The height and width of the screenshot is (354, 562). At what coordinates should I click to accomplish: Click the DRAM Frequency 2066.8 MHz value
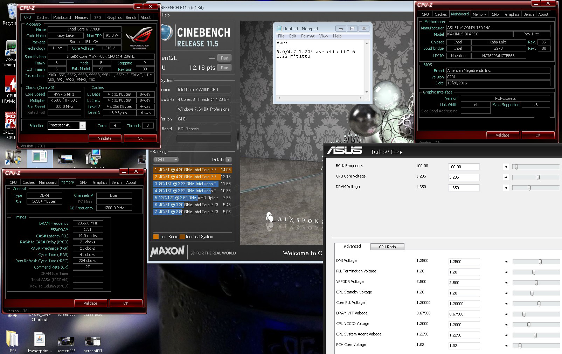click(88, 223)
